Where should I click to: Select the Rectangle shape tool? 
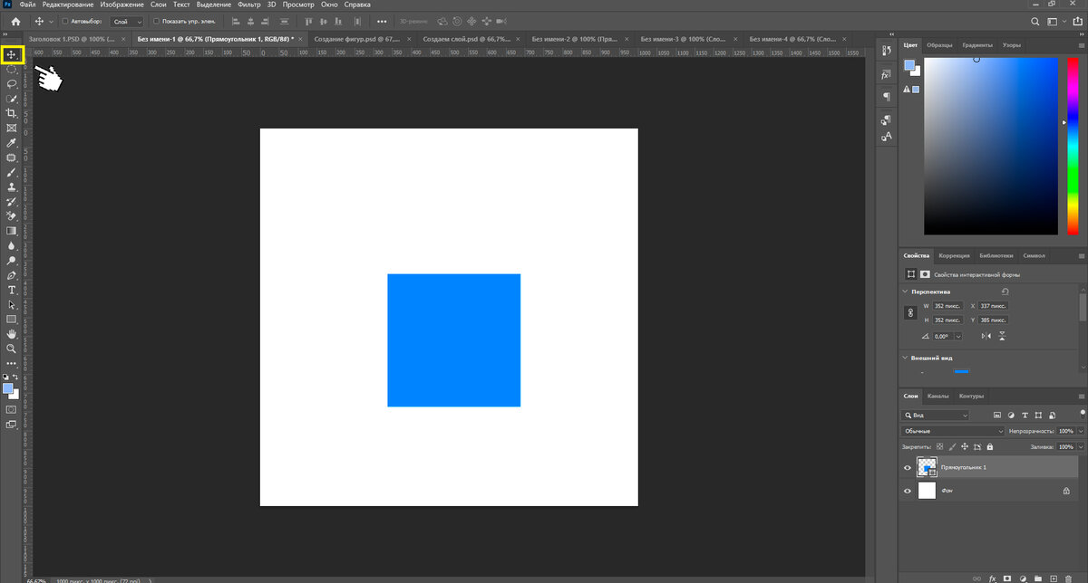[x=12, y=320]
